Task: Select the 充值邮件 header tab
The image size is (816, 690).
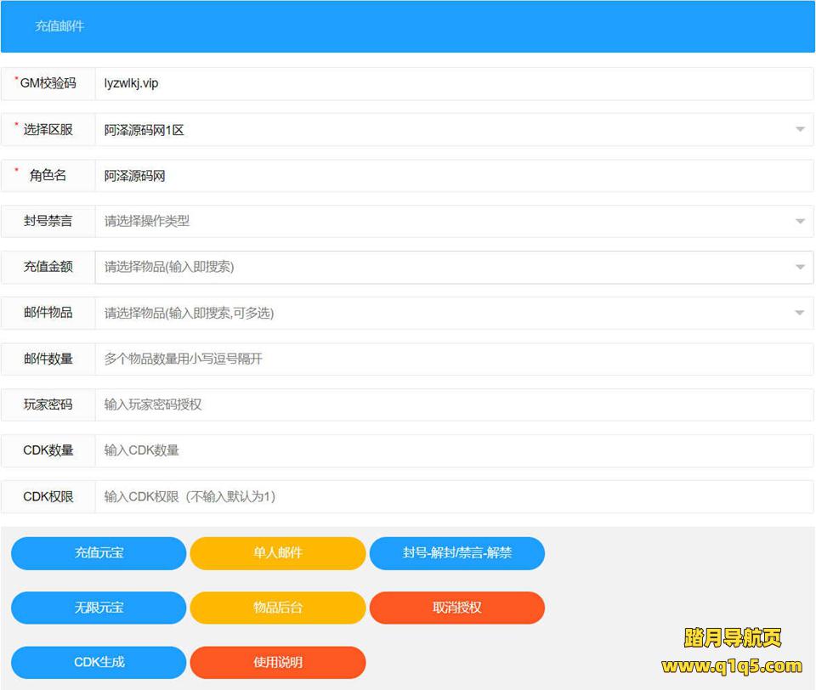Action: click(59, 26)
